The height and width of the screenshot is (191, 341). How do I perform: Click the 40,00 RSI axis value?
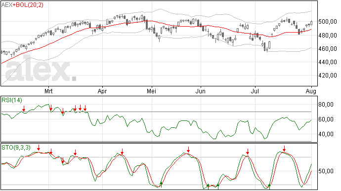(x=326, y=134)
